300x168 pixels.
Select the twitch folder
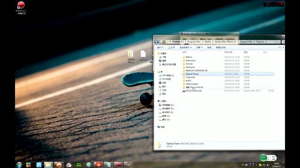(x=188, y=81)
